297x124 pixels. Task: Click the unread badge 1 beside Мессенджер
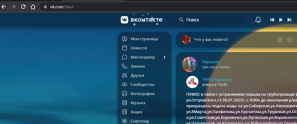165,57
